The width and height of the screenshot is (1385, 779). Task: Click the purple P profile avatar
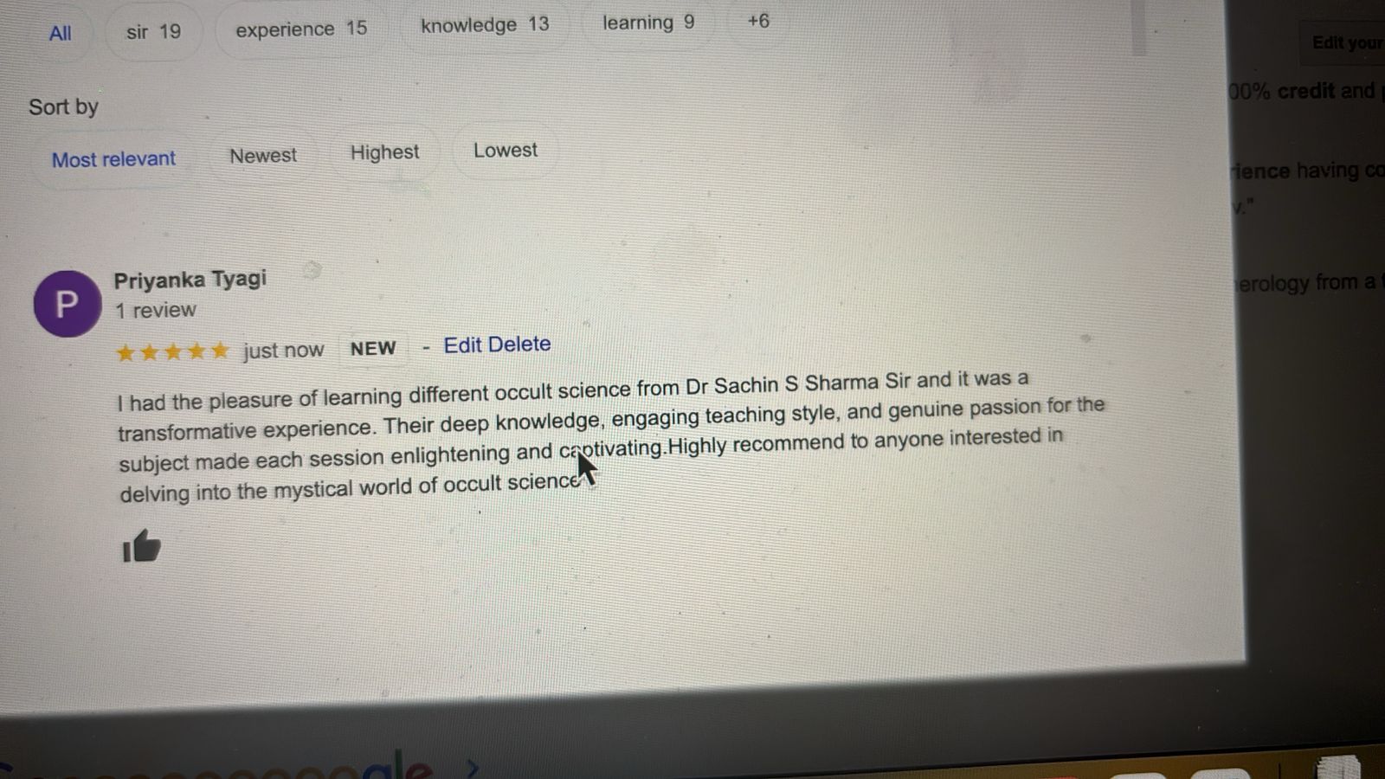click(67, 304)
